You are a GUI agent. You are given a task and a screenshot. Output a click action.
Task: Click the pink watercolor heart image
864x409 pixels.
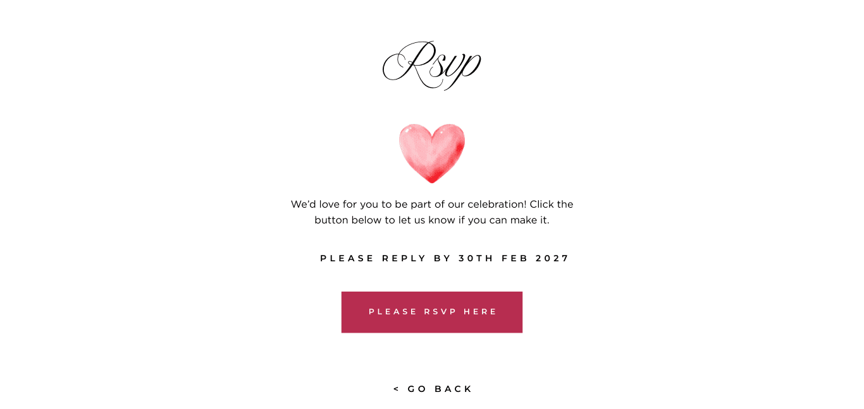(432, 153)
